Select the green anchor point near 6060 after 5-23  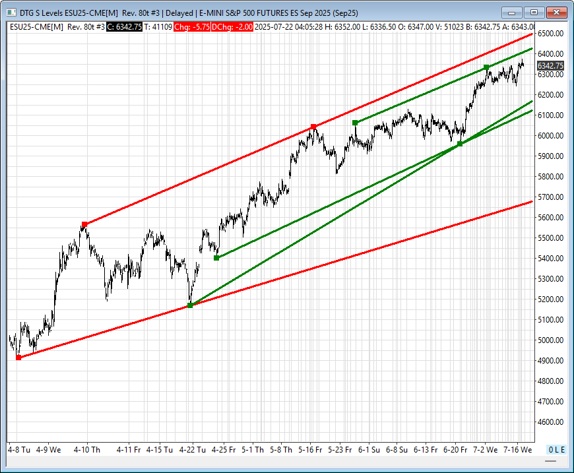[355, 123]
